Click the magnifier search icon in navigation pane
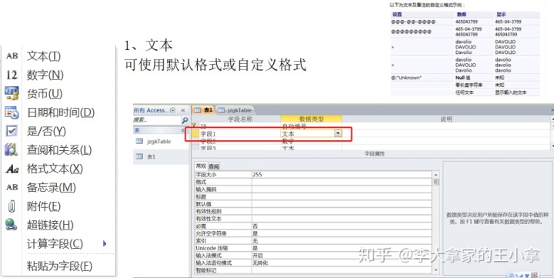The height and width of the screenshot is (278, 554). click(x=185, y=121)
